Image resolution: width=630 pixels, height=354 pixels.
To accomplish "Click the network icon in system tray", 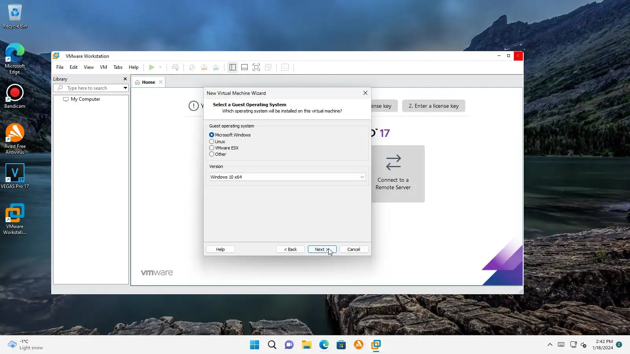I will (x=573, y=345).
